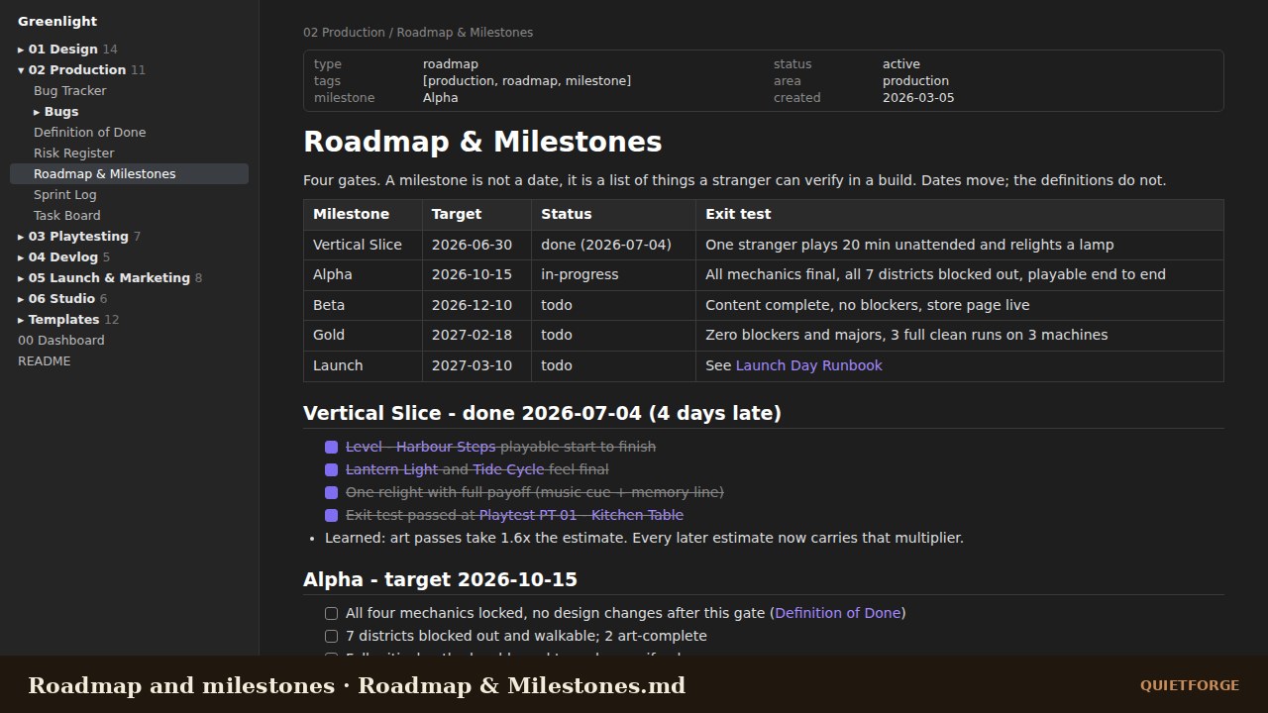Click the breadcrumb '02 Production / Roadmap & Milestones'
This screenshot has height=713, width=1268.
(x=418, y=33)
